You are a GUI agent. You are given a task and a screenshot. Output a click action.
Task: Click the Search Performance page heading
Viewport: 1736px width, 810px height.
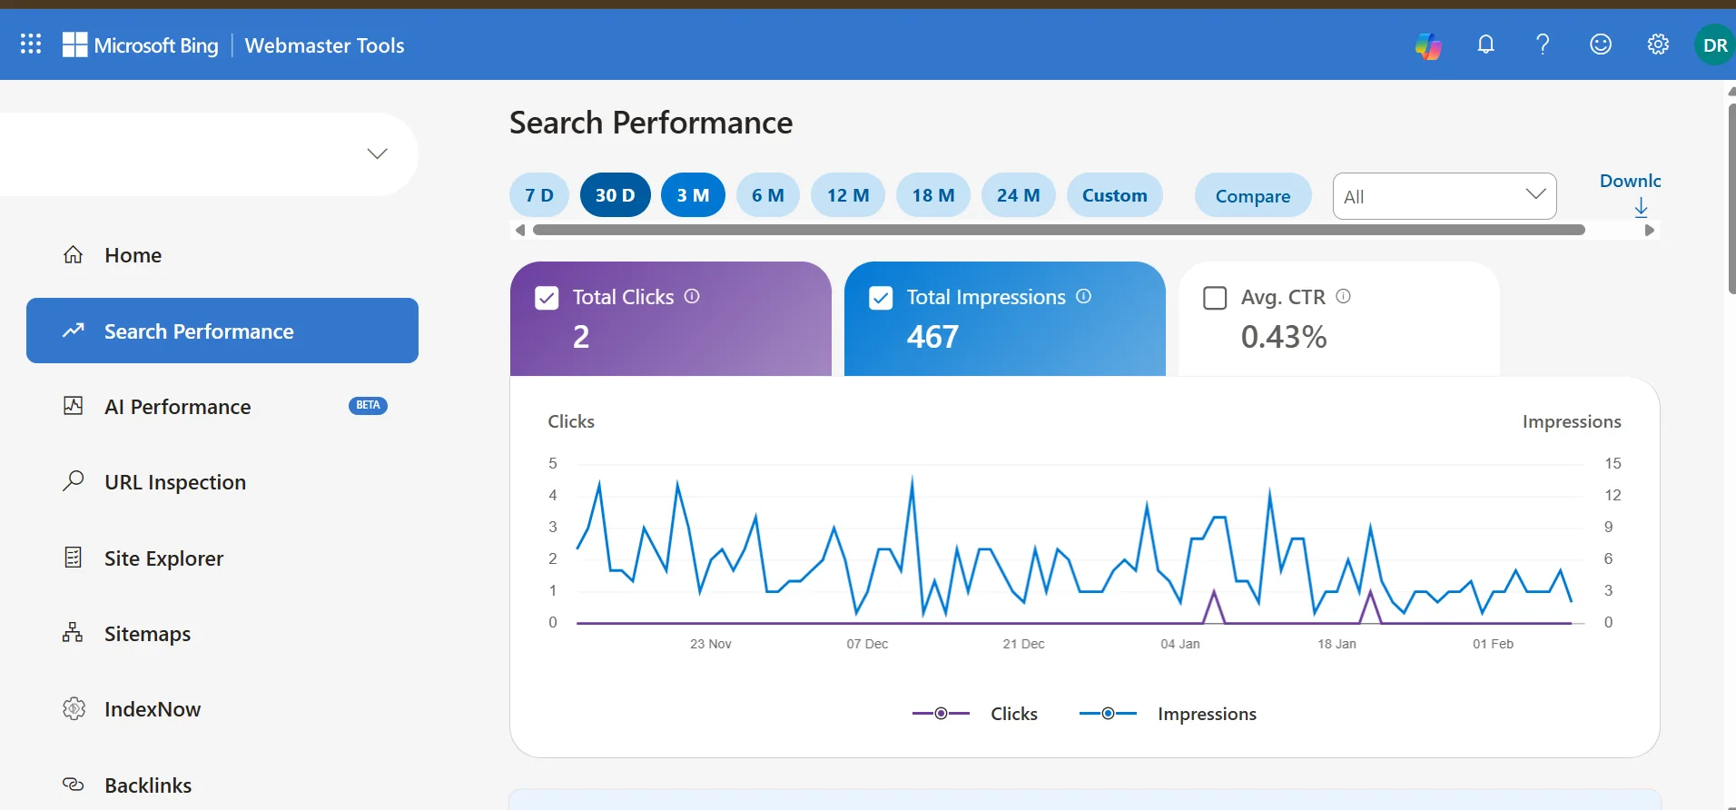(651, 122)
